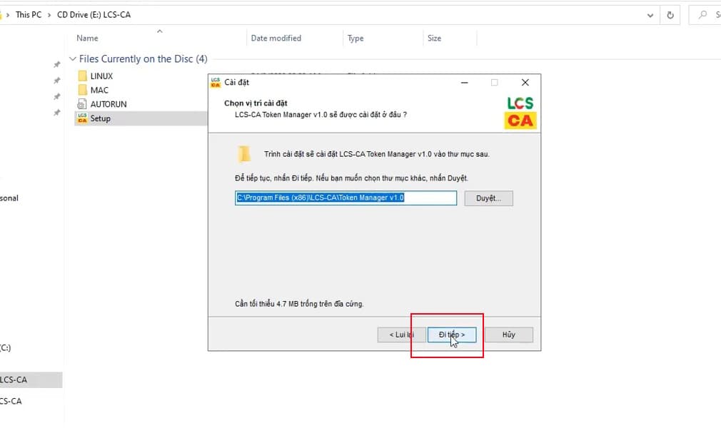Image resolution: width=721 pixels, height=428 pixels.
Task: Click the LCS CA logo in installer header
Action: click(x=520, y=112)
